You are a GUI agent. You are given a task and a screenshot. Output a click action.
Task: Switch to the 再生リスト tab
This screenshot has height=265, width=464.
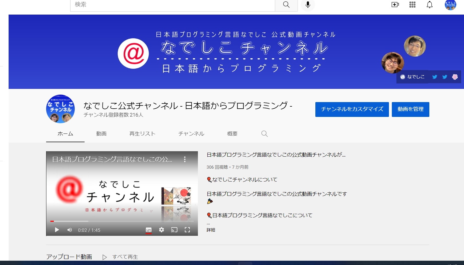pyautogui.click(x=142, y=134)
